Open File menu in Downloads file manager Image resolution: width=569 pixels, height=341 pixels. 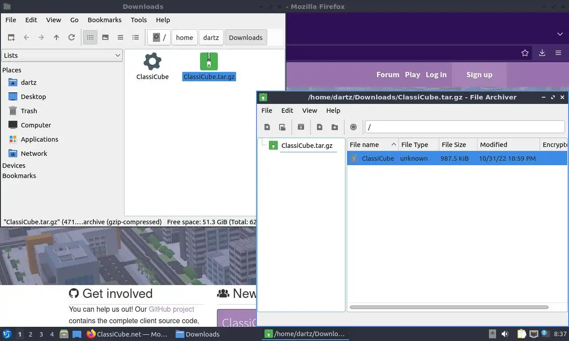(x=11, y=20)
